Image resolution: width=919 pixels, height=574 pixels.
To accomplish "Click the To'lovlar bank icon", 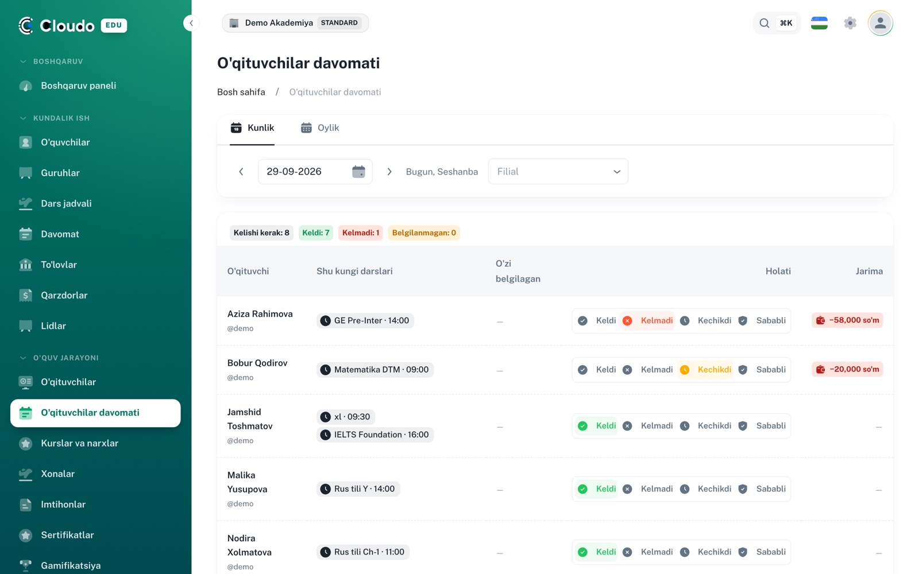I will click(26, 265).
